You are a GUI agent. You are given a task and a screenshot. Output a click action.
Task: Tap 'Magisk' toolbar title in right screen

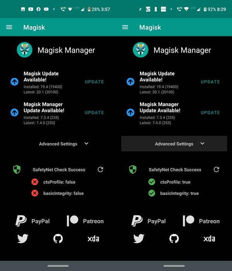pos(150,27)
